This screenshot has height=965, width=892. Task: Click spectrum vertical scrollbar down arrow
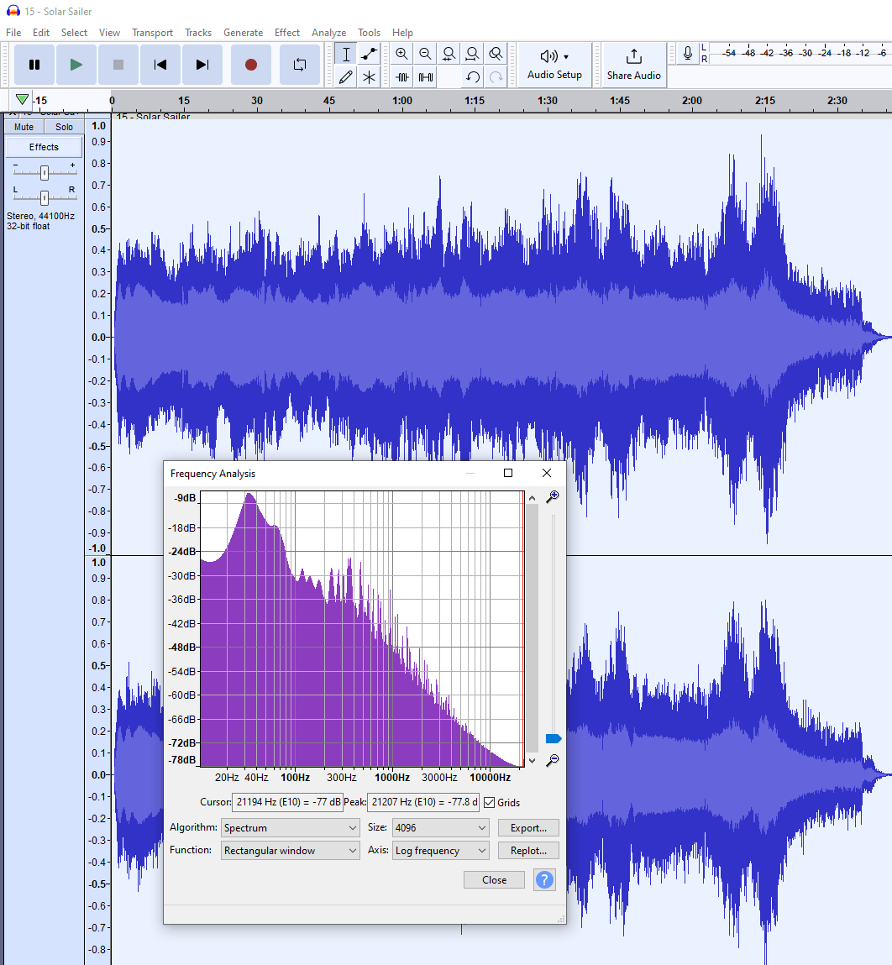click(x=533, y=761)
